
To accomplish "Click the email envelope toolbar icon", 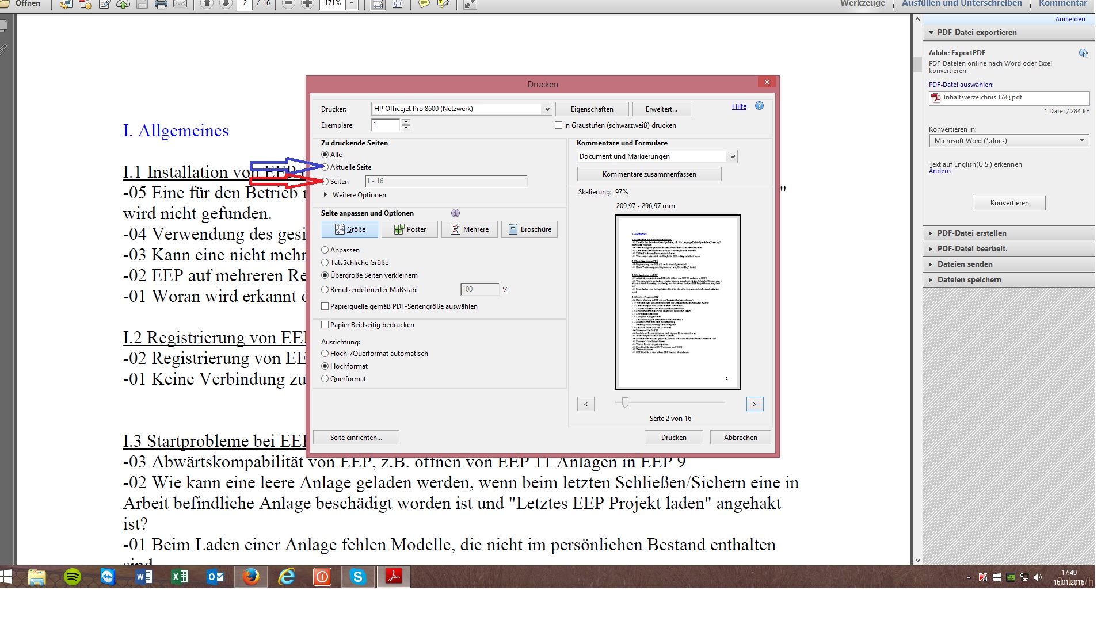I will click(x=180, y=4).
